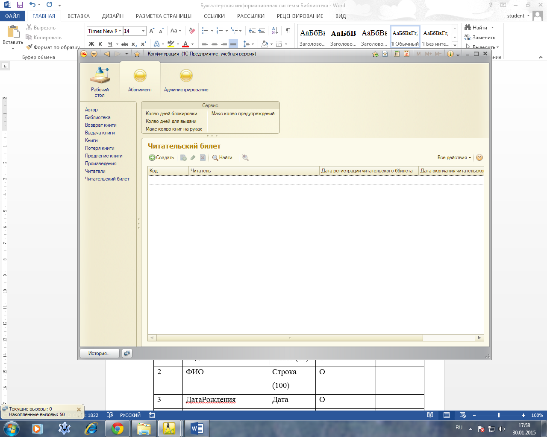This screenshot has height=437, width=547.
Task: Toggle strikethrough text in Word
Action: tap(125, 44)
